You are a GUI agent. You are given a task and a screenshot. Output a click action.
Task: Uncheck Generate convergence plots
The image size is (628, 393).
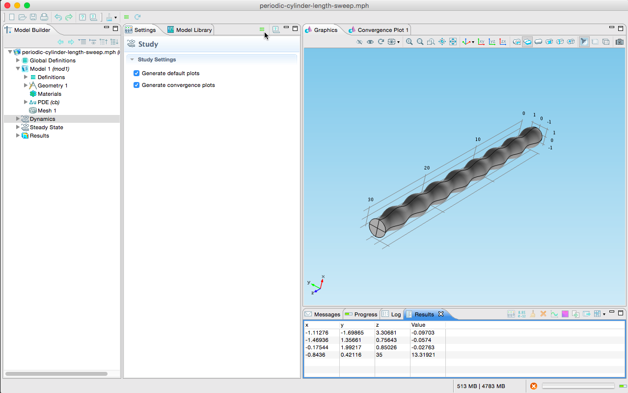(137, 85)
